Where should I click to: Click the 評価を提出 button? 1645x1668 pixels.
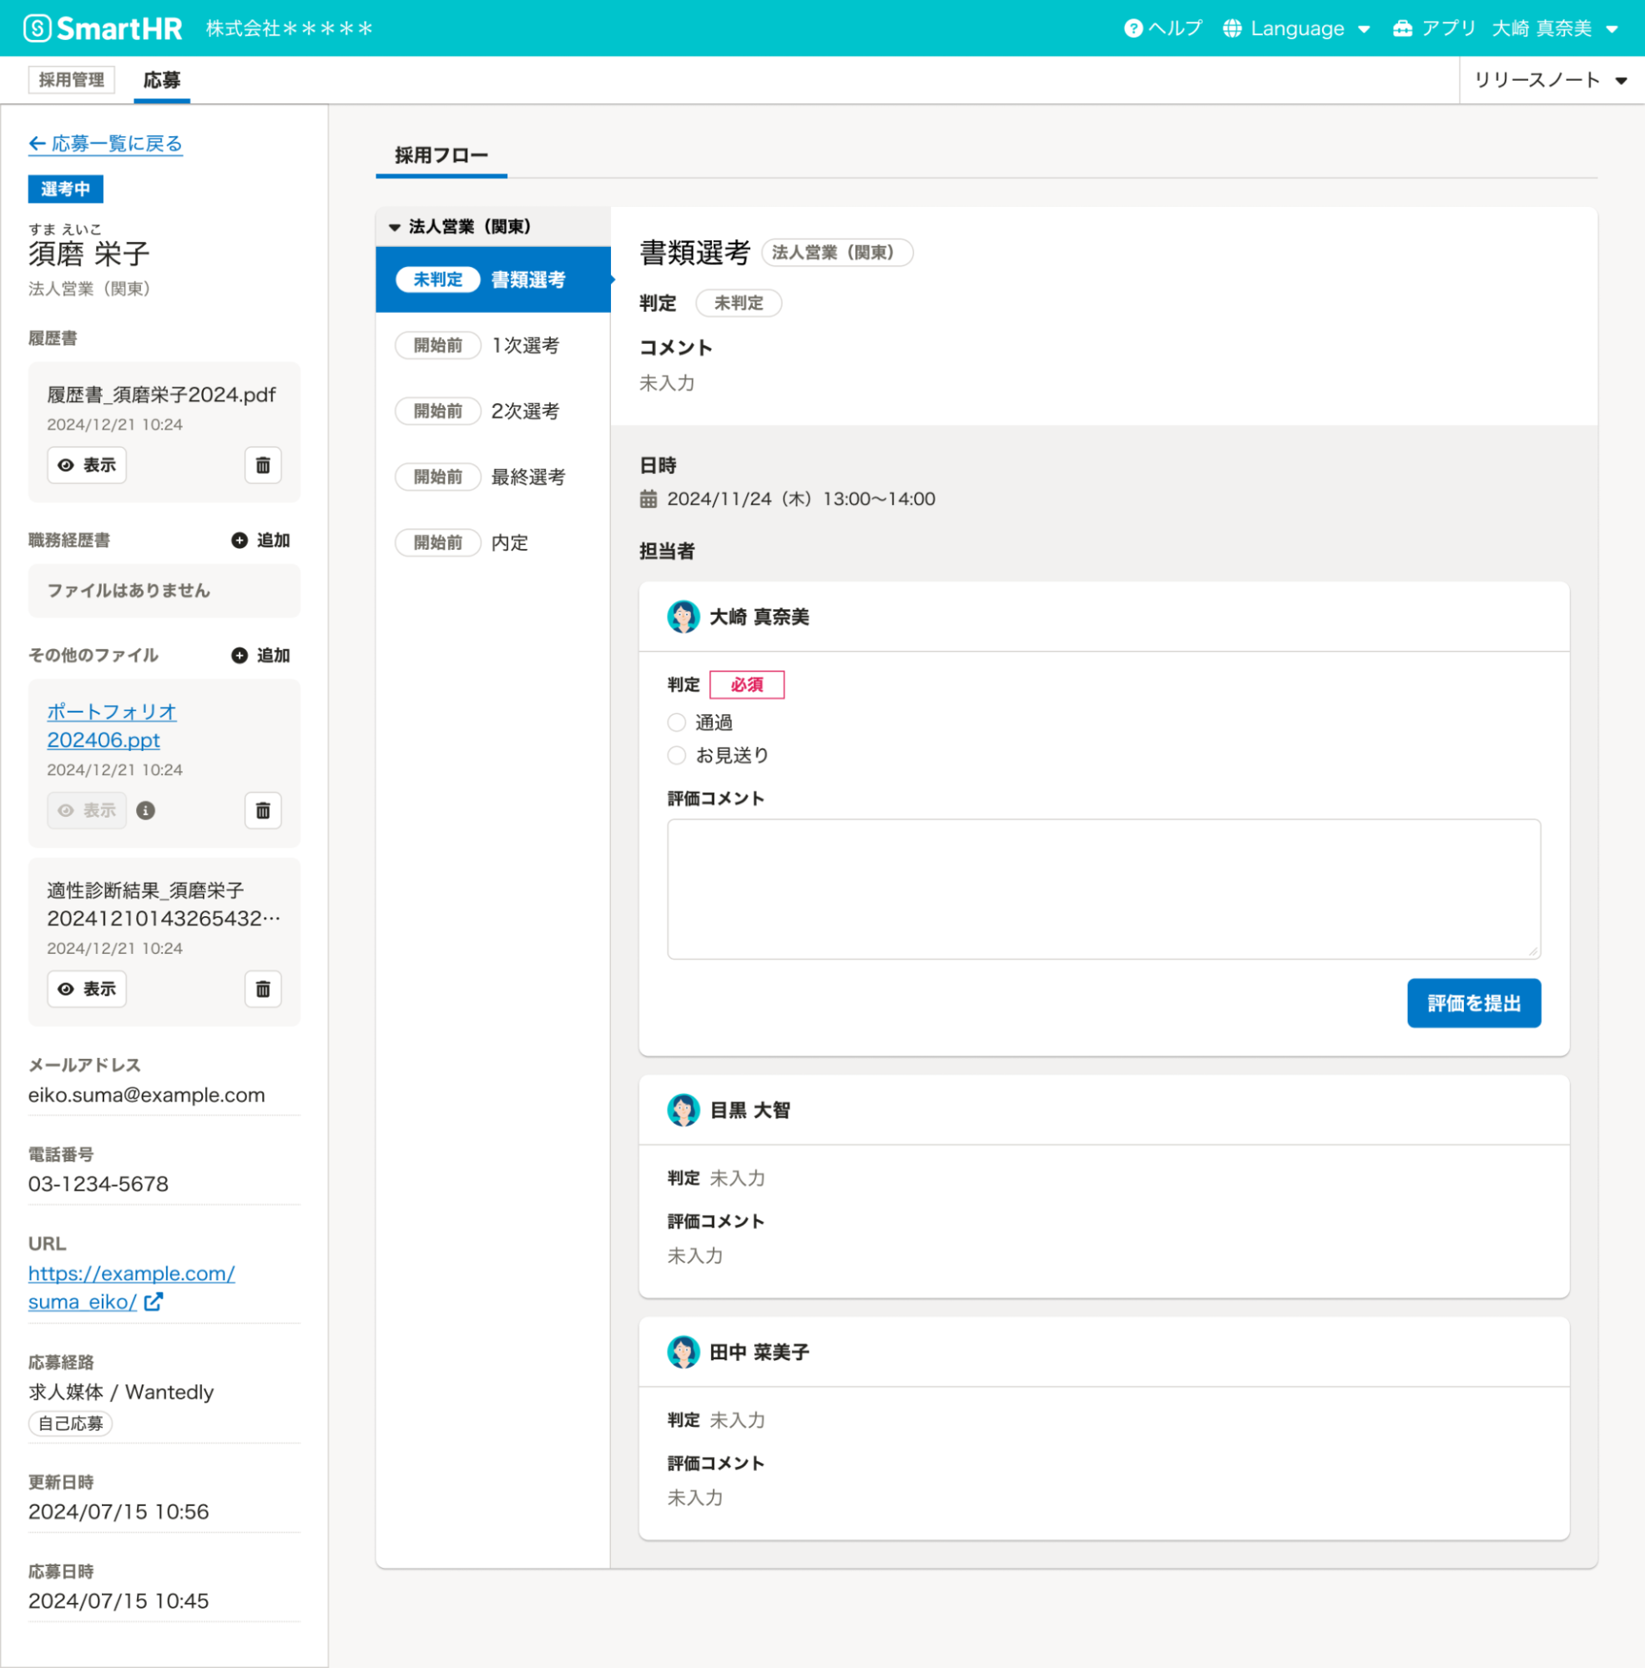coord(1473,1003)
